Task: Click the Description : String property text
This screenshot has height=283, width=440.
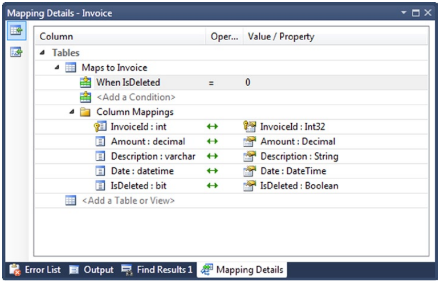Action: 300,156
